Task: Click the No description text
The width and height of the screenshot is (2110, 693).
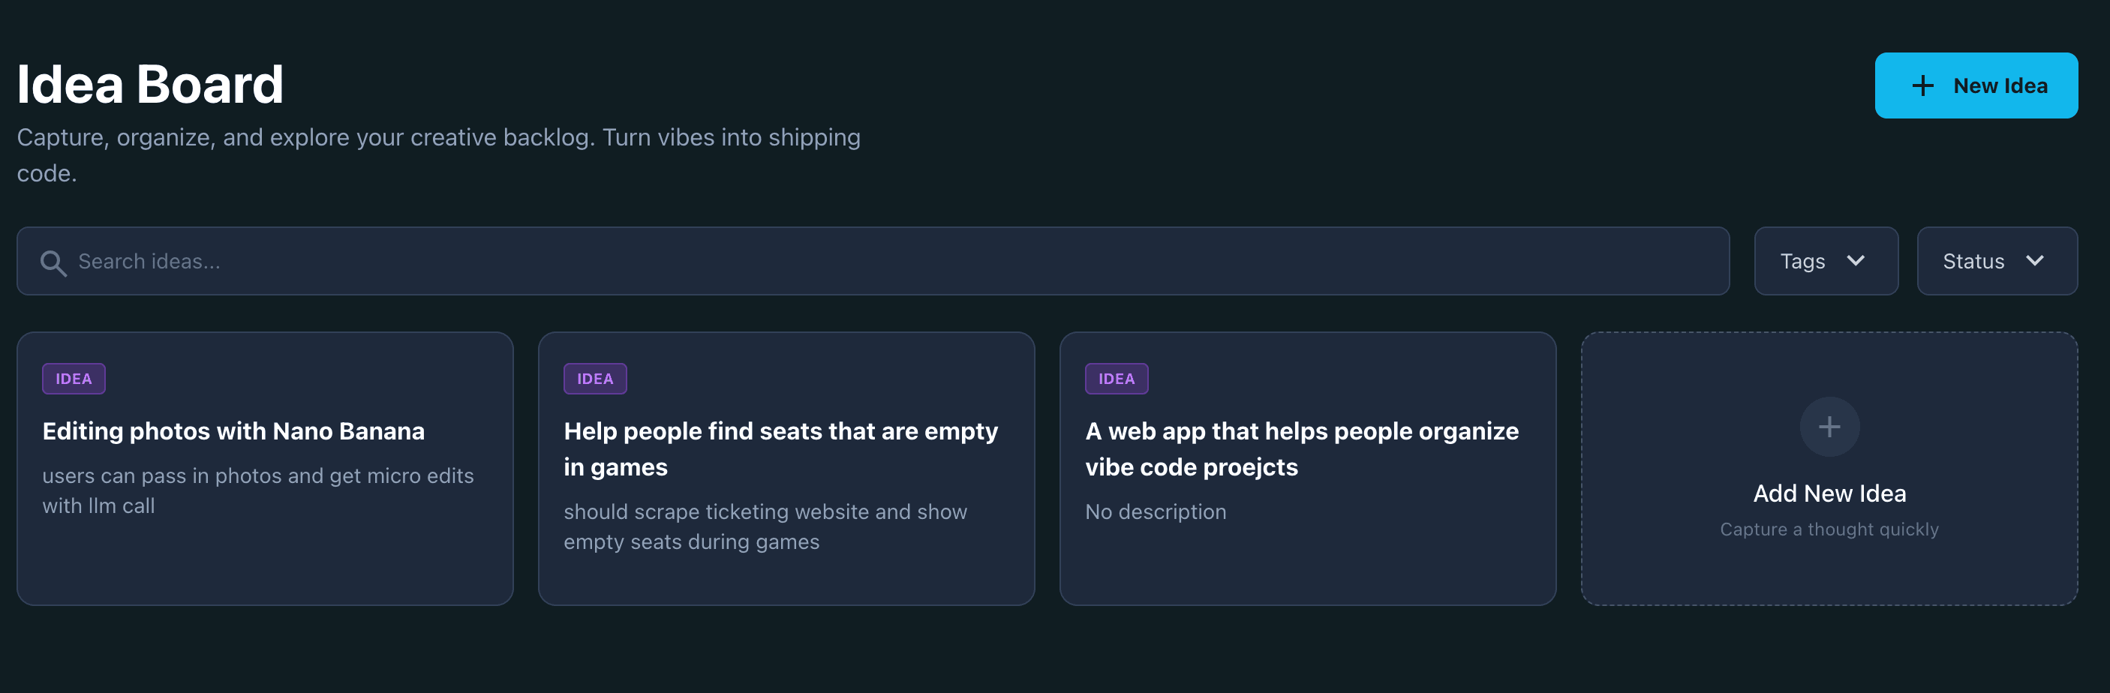Action: click(x=1155, y=512)
